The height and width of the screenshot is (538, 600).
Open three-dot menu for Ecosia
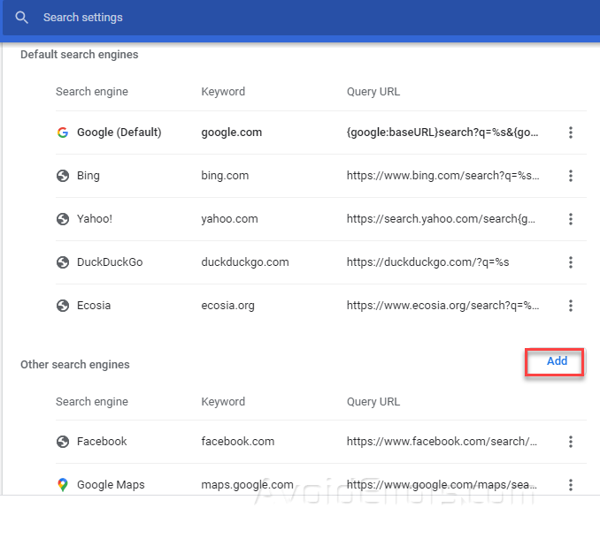click(x=571, y=306)
